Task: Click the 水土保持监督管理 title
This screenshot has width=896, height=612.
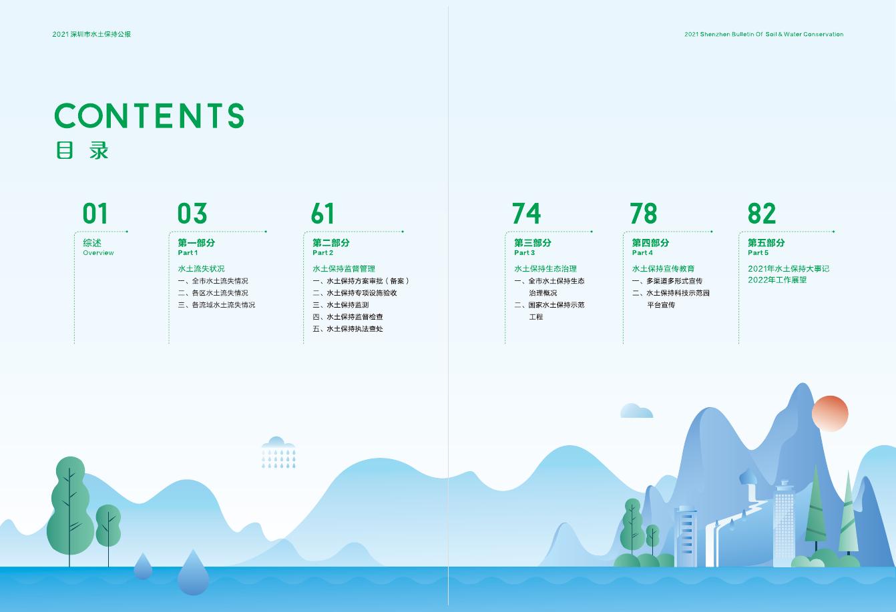Action: click(344, 268)
